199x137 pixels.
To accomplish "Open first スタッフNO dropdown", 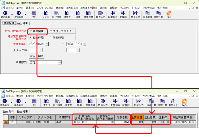I will click(x=41, y=50).
